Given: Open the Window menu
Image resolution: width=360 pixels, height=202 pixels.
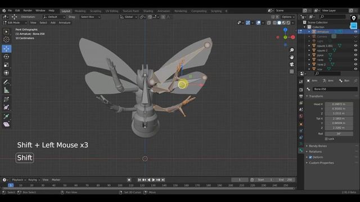Looking at the screenshot, I should (40, 11).
